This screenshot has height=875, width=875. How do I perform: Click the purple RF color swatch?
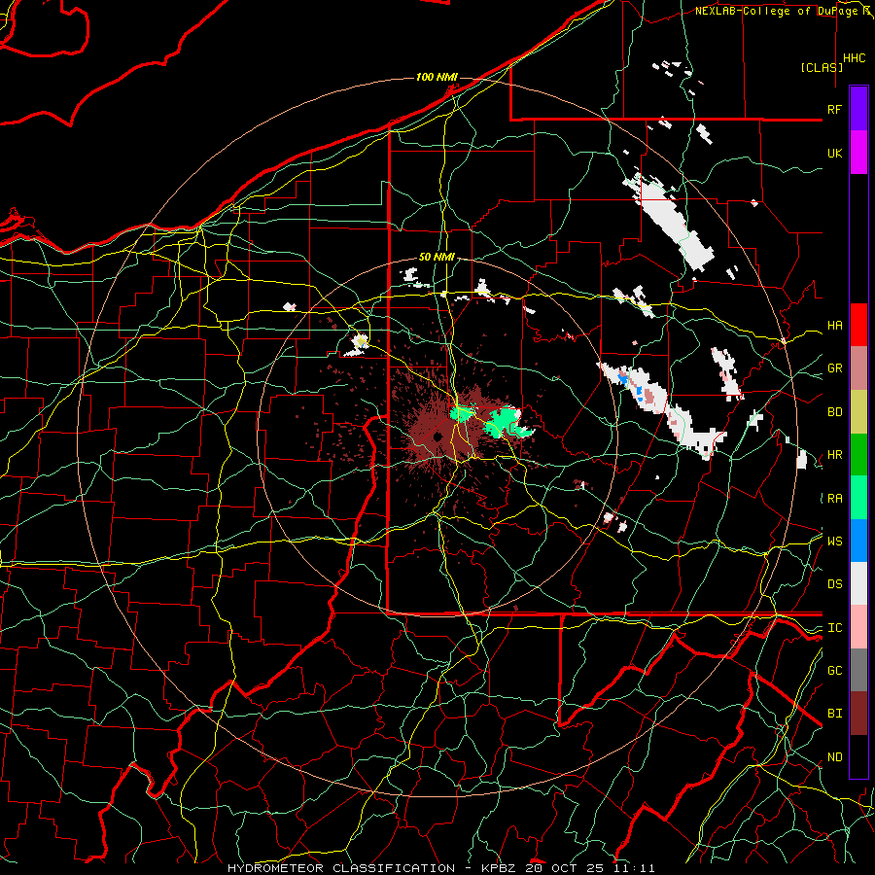point(858,109)
